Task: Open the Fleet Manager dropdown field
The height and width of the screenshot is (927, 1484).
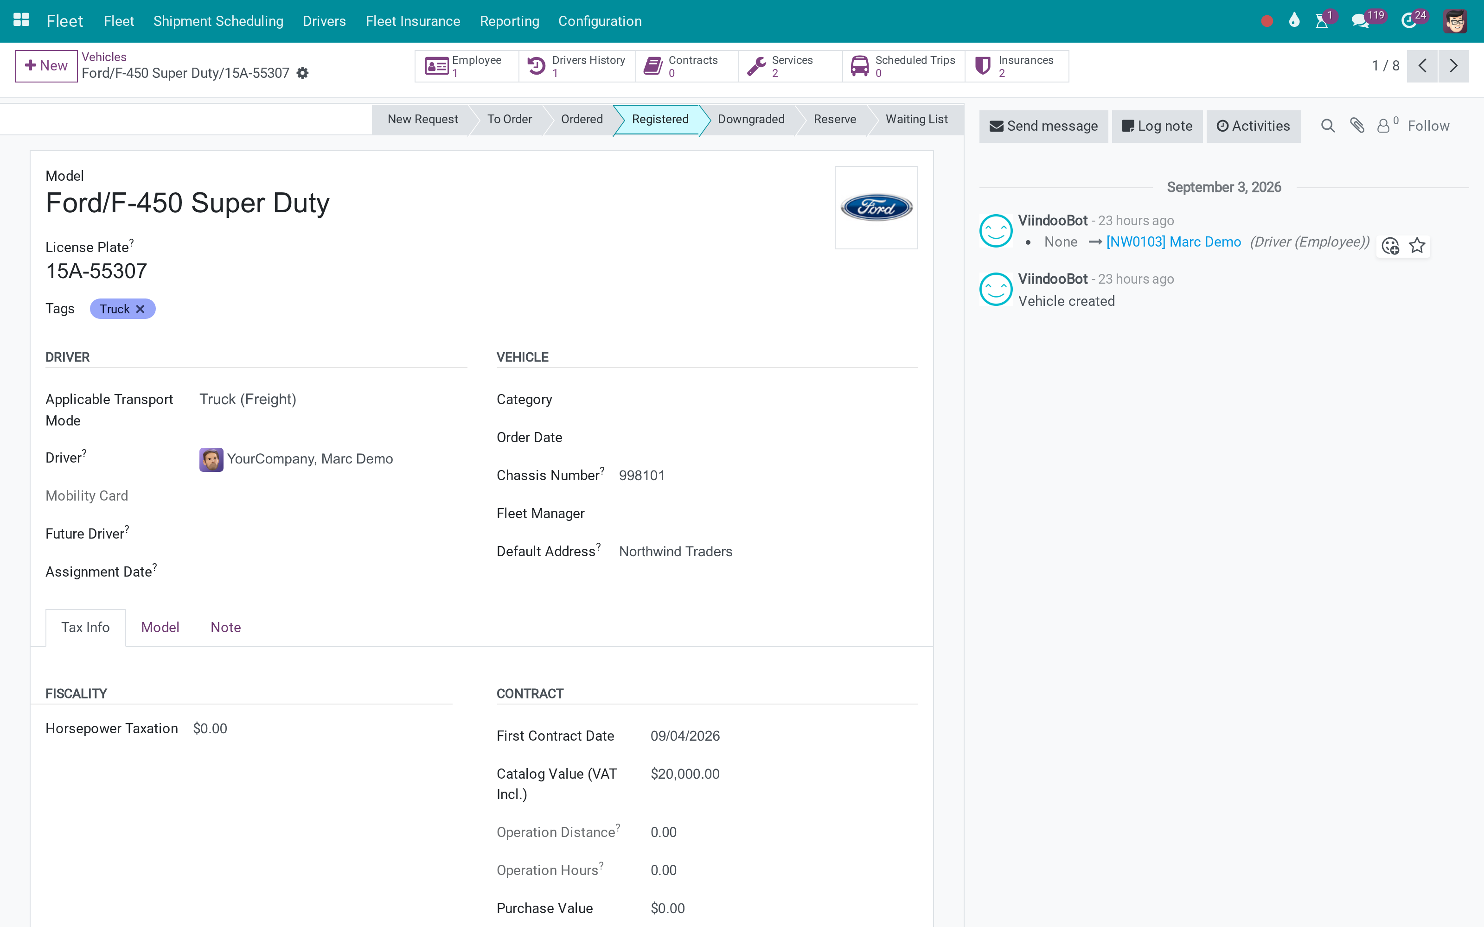Action: click(x=768, y=514)
